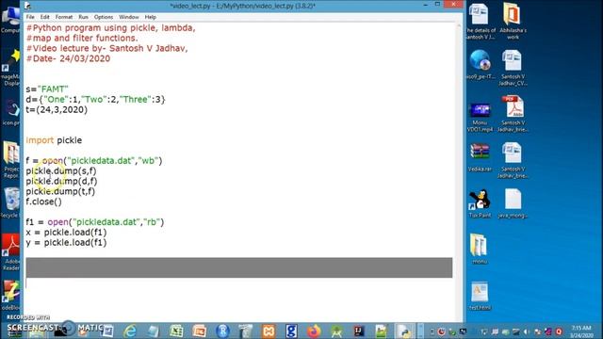Open the picture viewer taskbar icon

[381, 331]
